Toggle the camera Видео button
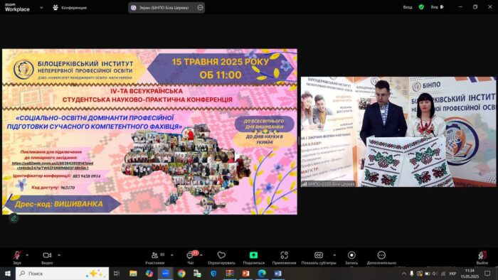The height and width of the screenshot is (280, 498). click(47, 255)
